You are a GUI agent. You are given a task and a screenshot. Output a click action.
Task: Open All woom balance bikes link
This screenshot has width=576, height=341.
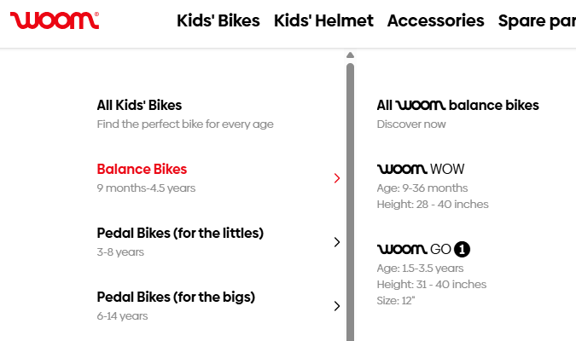[457, 106]
